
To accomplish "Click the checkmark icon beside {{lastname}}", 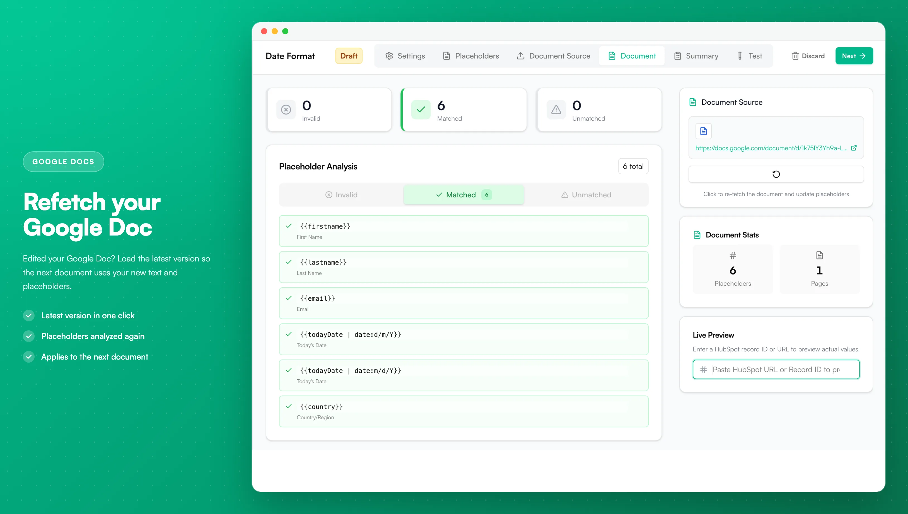I will click(x=289, y=262).
